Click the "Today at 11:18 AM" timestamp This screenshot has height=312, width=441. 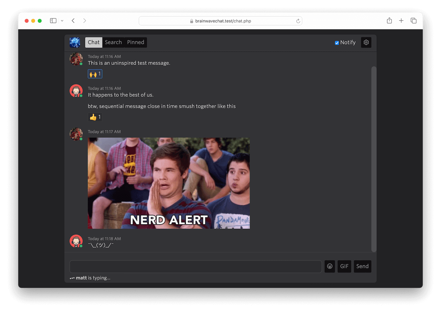[104, 239]
